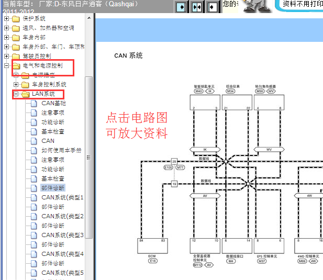Open CAN系统(类型3 document icon
The width and height of the screenshot is (323, 280).
pos(34,236)
